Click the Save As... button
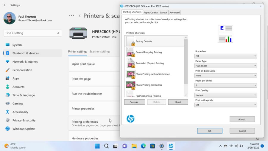The width and height of the screenshot is (268, 151). [135, 102]
